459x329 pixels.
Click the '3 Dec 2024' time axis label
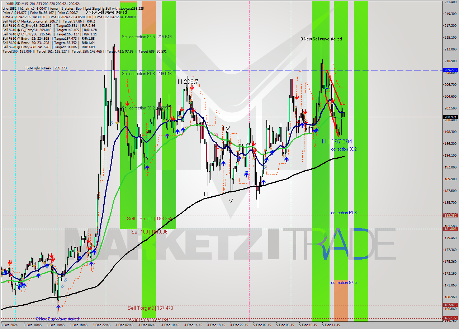(10, 325)
